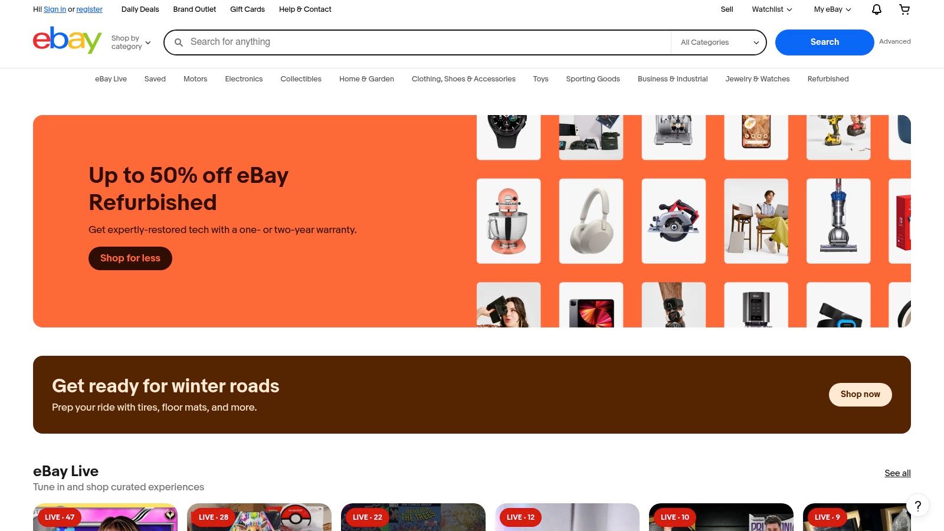This screenshot has height=531, width=944.
Task: Open the notifications bell icon
Action: 877,9
